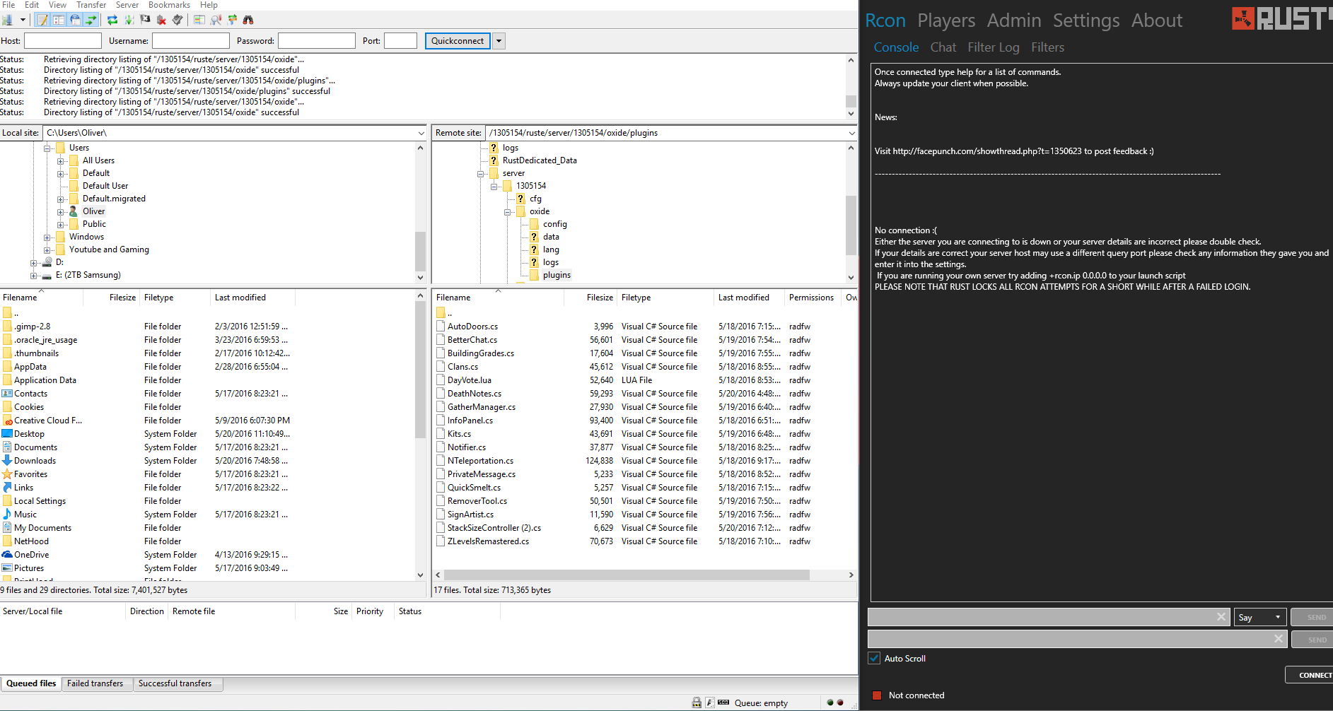This screenshot has width=1333, height=711.
Task: Open the Site Manager dropdown arrow
Action: (x=23, y=20)
